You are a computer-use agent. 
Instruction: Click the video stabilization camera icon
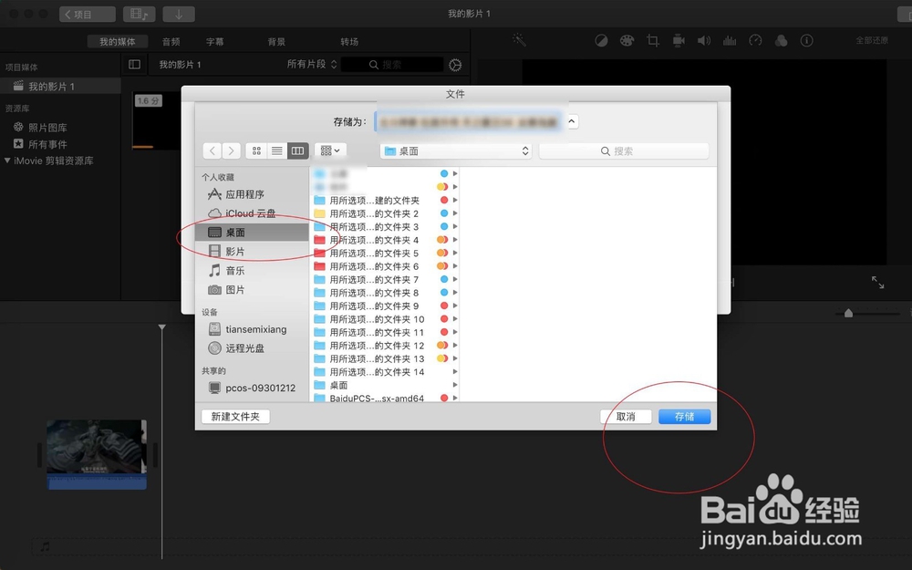[679, 40]
